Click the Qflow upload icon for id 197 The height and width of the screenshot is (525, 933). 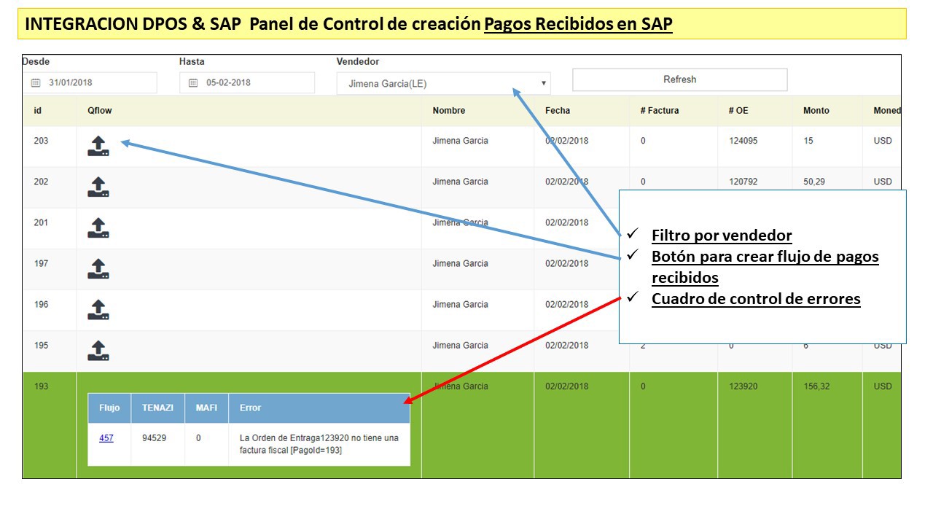[98, 269]
